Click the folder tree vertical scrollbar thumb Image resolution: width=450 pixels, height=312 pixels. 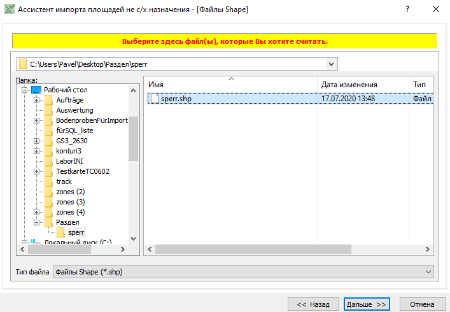point(133,139)
